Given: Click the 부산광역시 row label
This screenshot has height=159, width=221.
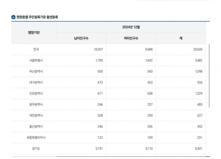Looking at the screenshot, I should tap(36, 71).
